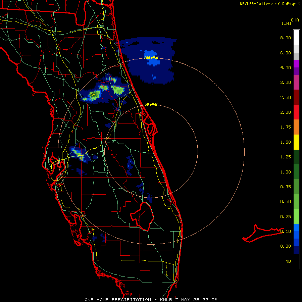The image size is (302, 302).
Task: Click the 0.75 legend value
Action: [286, 187]
